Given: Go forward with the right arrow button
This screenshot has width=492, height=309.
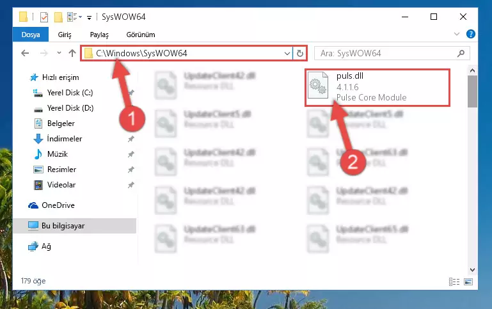Looking at the screenshot, I should coord(44,53).
